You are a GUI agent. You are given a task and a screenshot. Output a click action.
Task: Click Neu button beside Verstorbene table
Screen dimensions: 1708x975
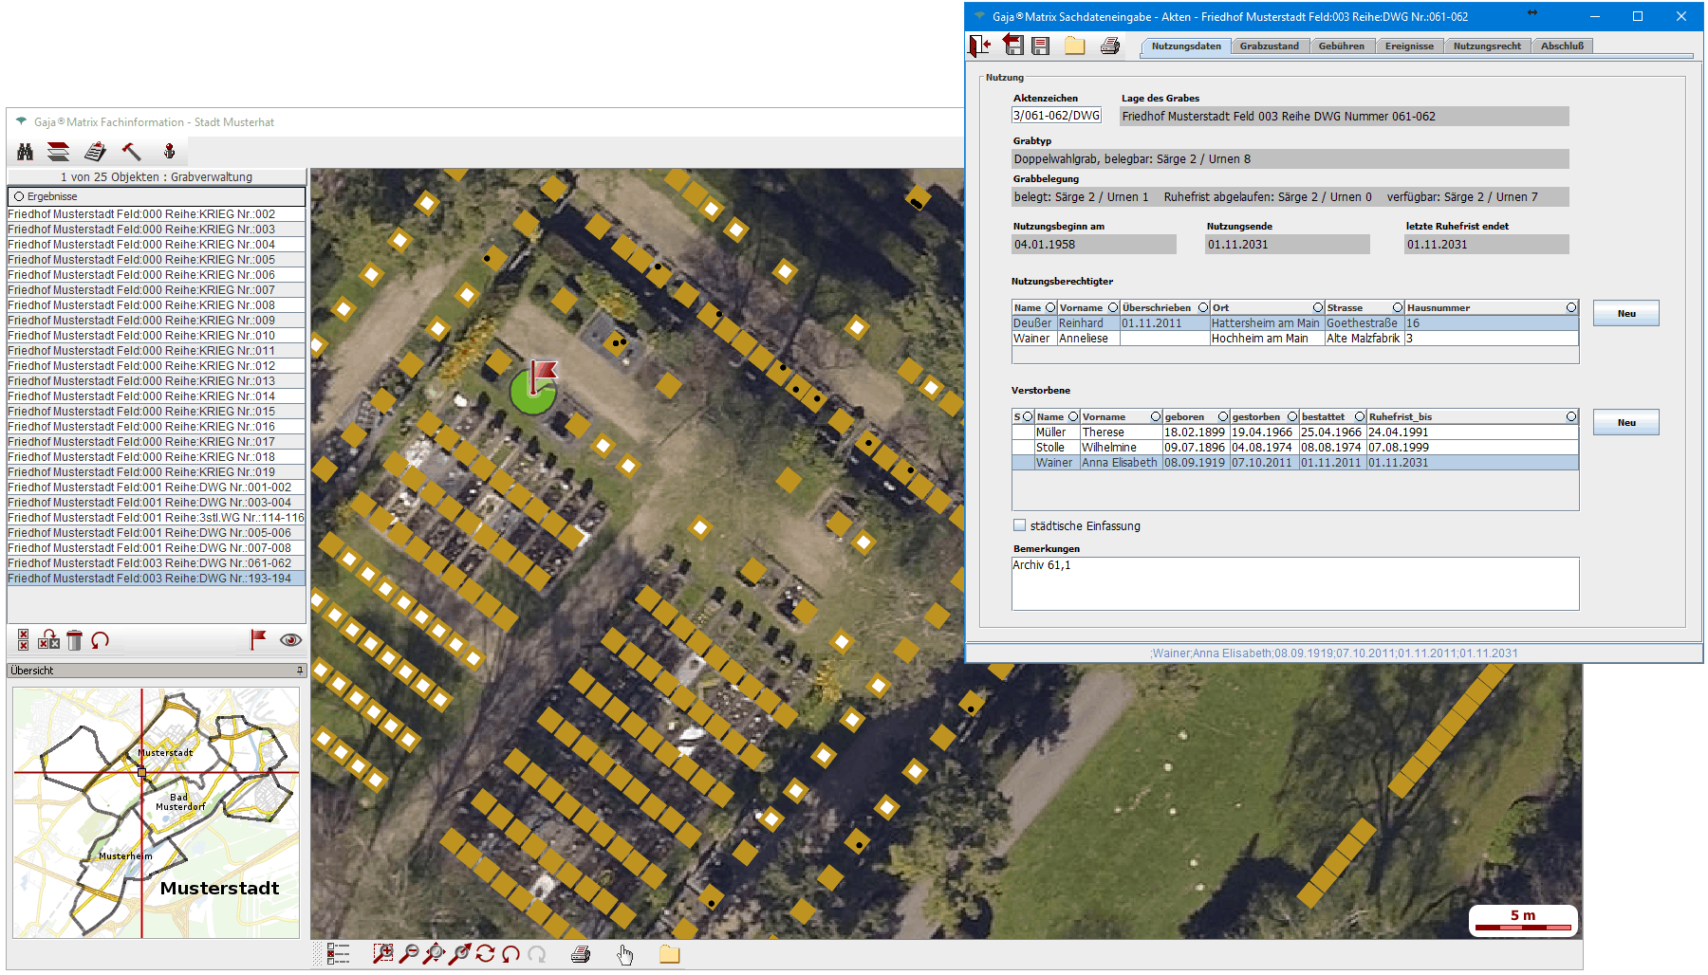click(1625, 423)
